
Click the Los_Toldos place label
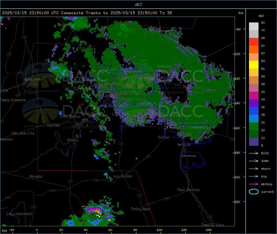pyautogui.click(x=122, y=176)
